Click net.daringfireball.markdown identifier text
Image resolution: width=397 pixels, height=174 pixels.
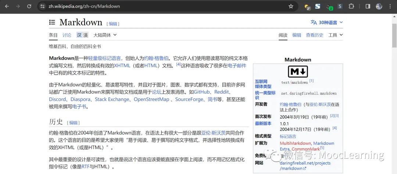[x=309, y=94]
